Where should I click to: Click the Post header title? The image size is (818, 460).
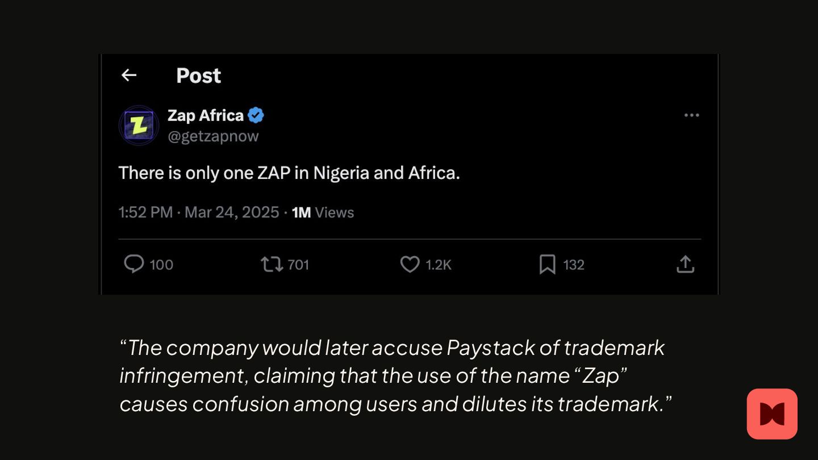[x=198, y=76]
